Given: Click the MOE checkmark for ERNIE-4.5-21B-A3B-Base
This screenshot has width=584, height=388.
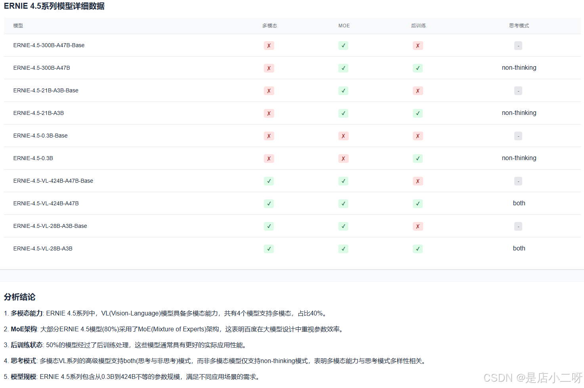Looking at the screenshot, I should tap(344, 91).
